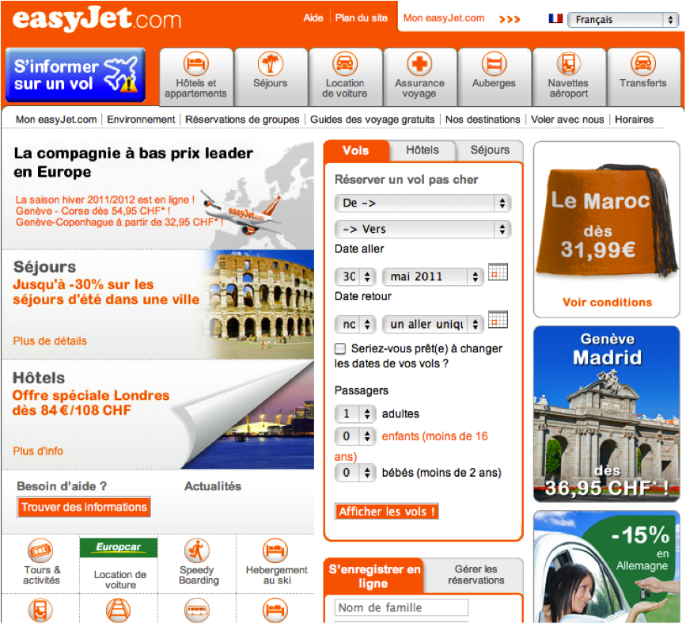Open the Location de voiture car icon
686x624 pixels.
pos(345,64)
